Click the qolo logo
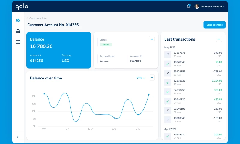The image size is (240, 144). (22, 6)
